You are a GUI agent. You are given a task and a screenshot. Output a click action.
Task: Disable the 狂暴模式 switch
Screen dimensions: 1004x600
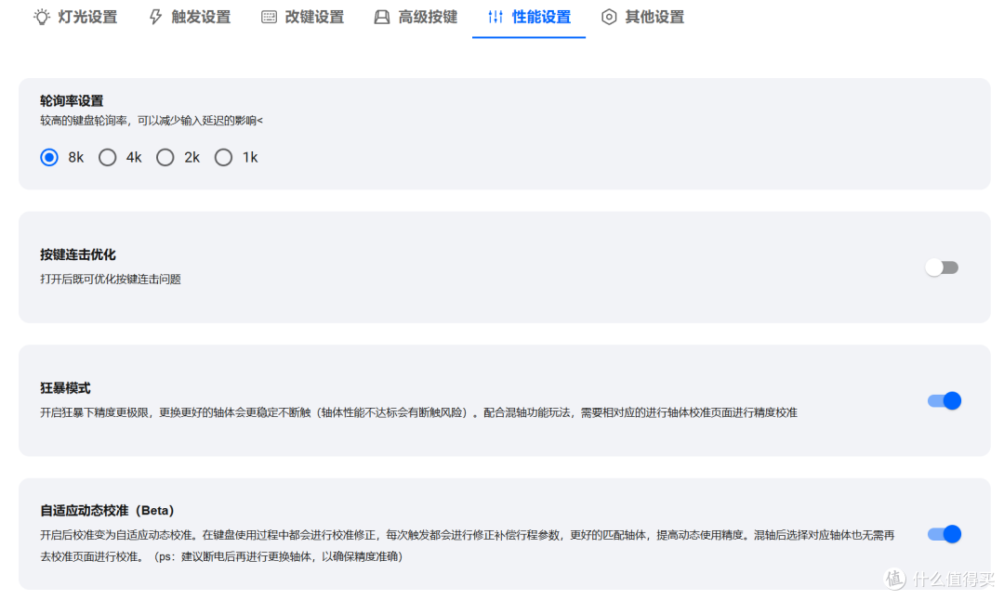(945, 400)
